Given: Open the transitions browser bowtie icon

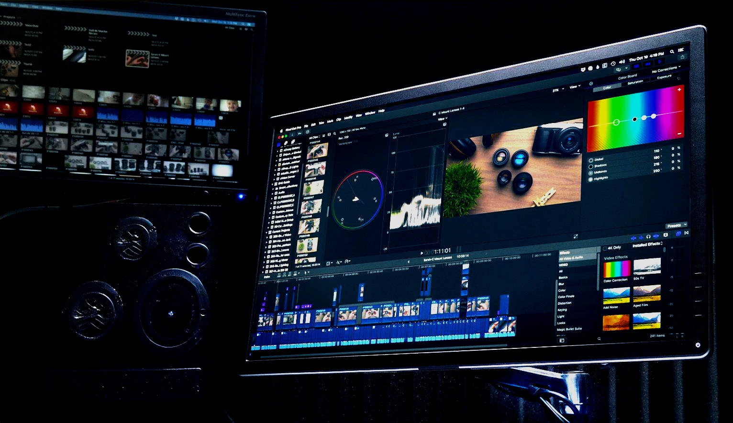Looking at the screenshot, I should pos(686,233).
